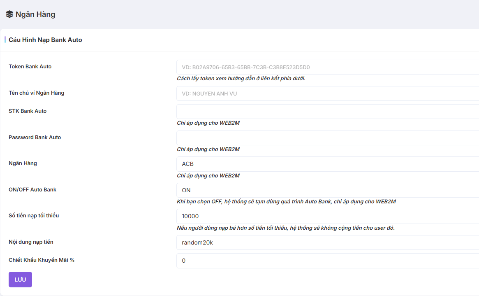This screenshot has width=479, height=296.
Task: Click the minimum deposit field showing 10000
Action: [327, 216]
